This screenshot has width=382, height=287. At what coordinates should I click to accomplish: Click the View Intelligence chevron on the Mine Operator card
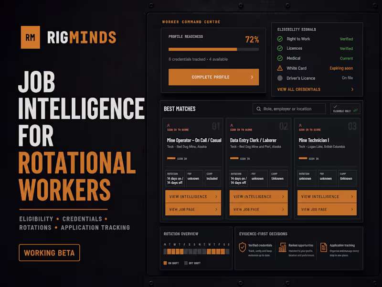[x=216, y=197]
